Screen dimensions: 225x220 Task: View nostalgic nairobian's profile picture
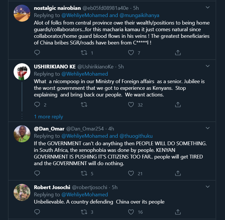(x=22, y=13)
